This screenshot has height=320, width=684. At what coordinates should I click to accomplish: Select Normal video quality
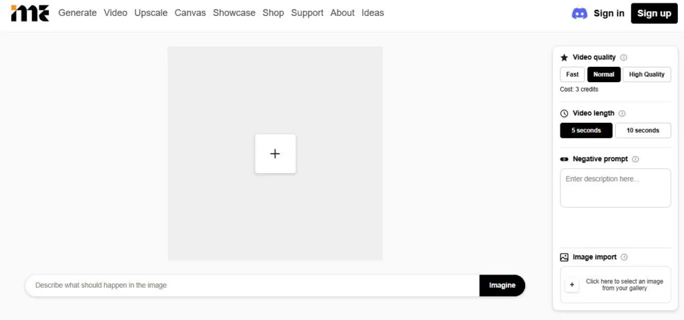[604, 74]
